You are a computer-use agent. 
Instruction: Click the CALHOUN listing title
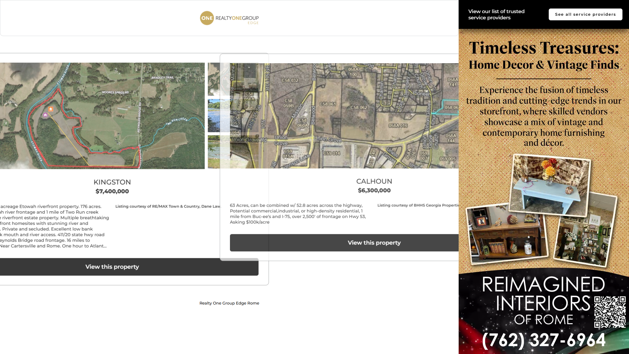pos(374,181)
